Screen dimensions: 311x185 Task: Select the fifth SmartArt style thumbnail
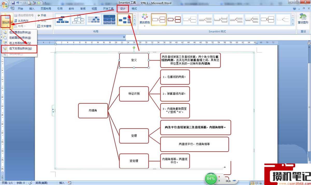221,19
